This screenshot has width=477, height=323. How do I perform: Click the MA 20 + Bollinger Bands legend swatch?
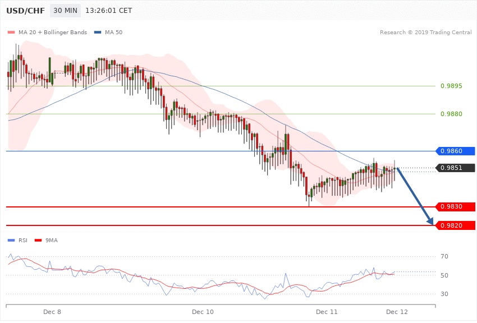[11, 33]
